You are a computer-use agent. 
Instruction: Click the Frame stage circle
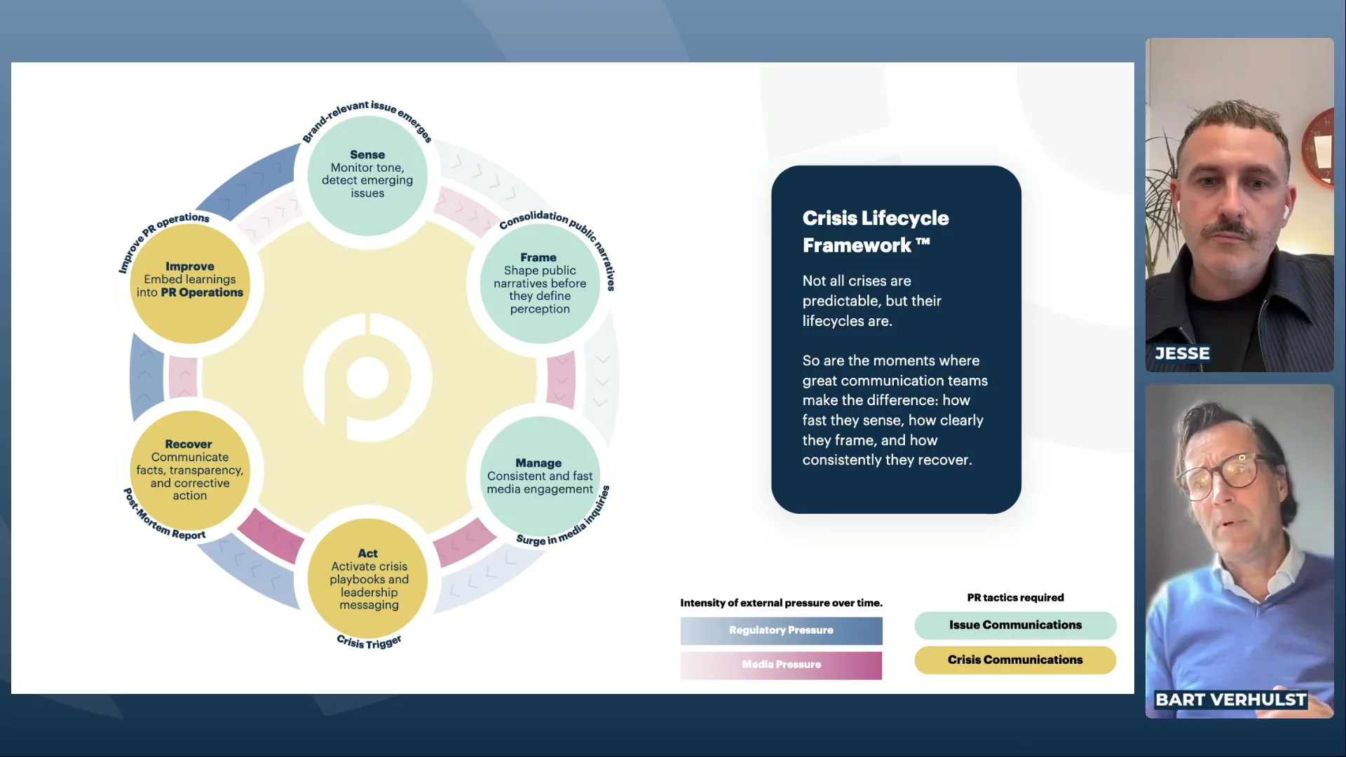[539, 283]
